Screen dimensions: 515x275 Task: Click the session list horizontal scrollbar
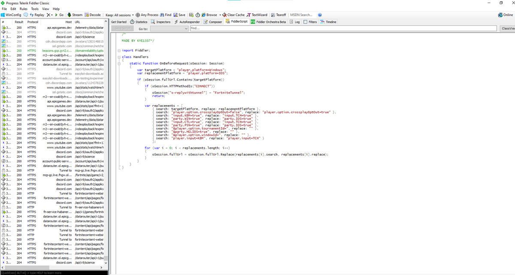pyautogui.click(x=52, y=268)
